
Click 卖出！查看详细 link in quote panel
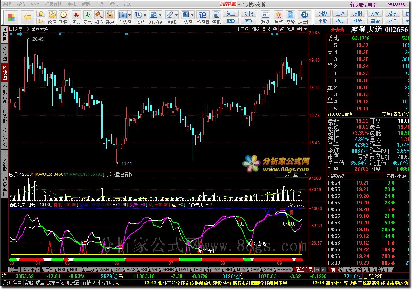click(x=395, y=114)
